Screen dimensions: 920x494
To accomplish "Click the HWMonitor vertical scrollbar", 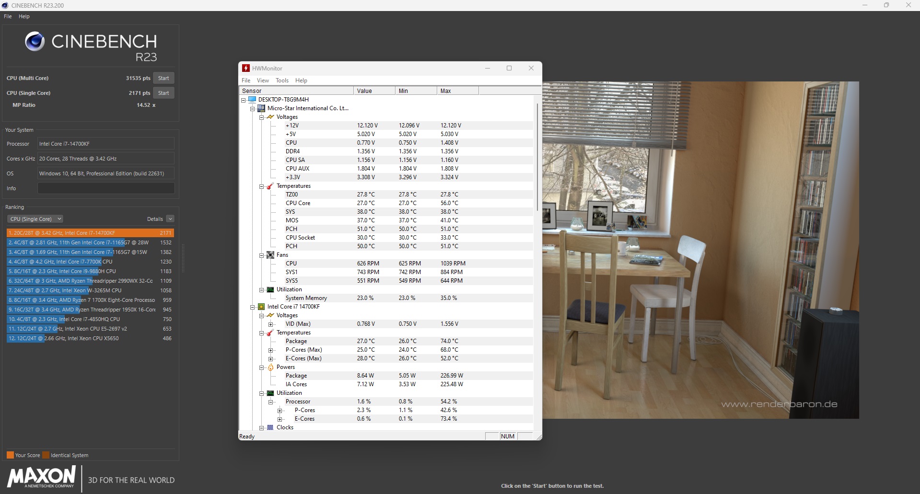I will 537,157.
